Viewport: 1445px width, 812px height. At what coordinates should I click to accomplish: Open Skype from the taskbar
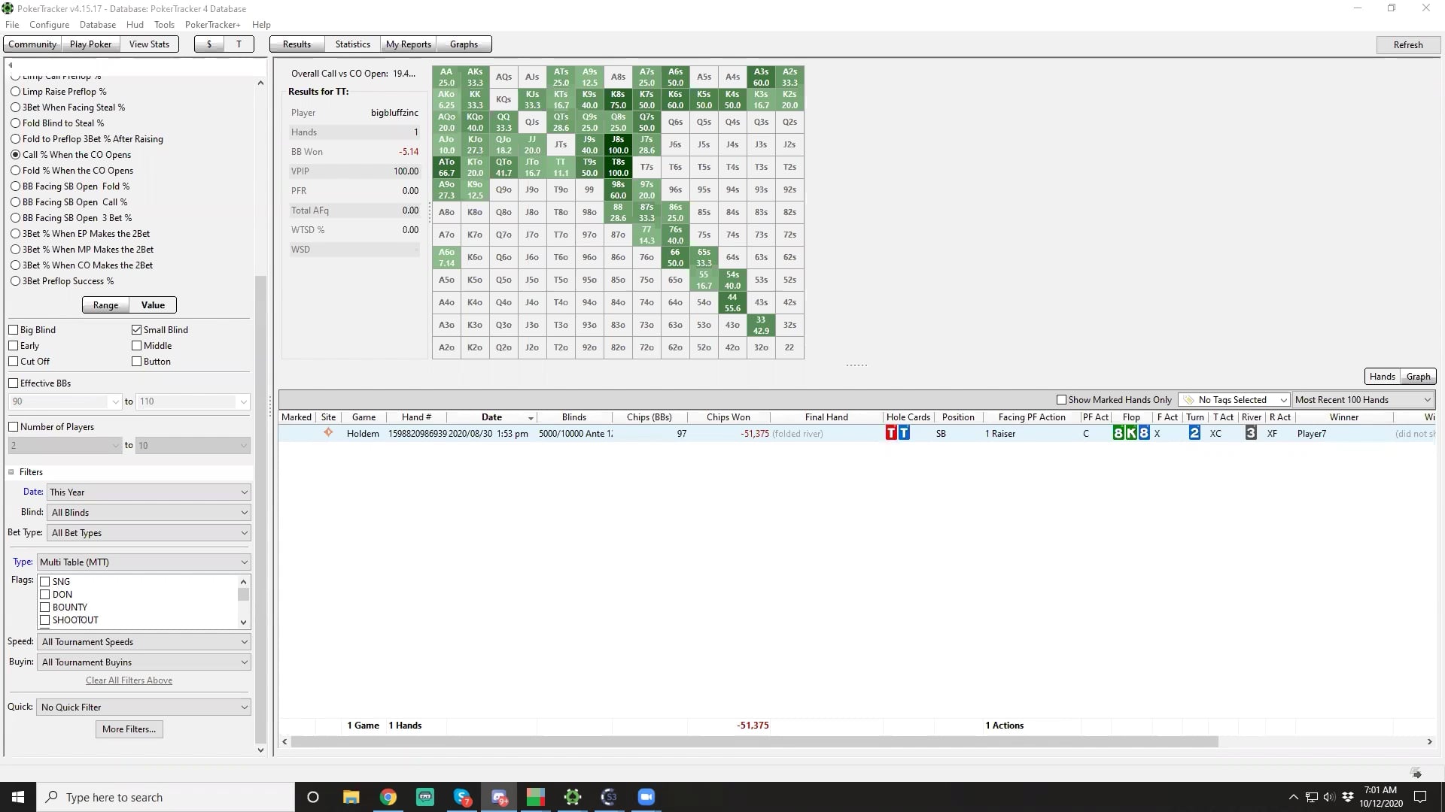pyautogui.click(x=462, y=797)
